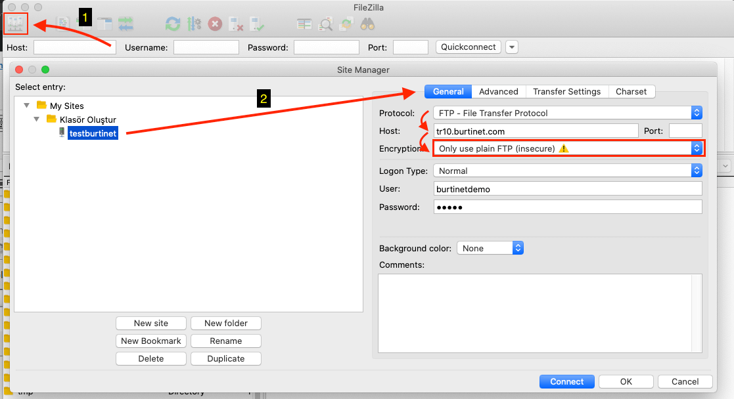734x399 pixels.
Task: Switch to the Advanced tab
Action: coord(498,92)
